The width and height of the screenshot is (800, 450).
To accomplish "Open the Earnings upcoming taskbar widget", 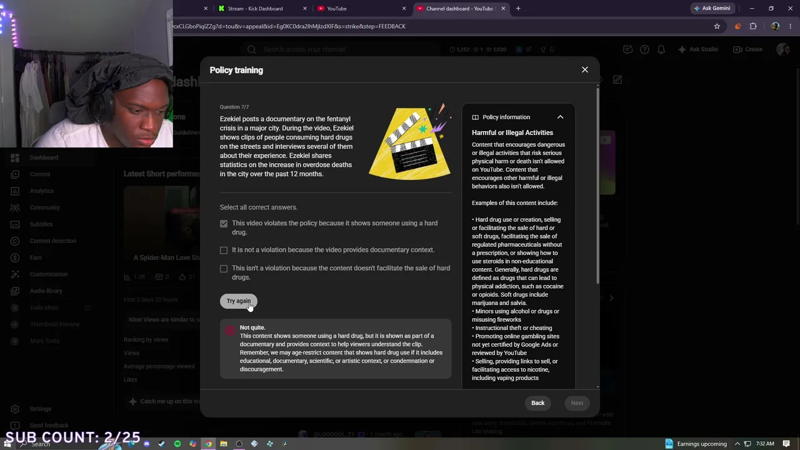I will pyautogui.click(x=696, y=444).
